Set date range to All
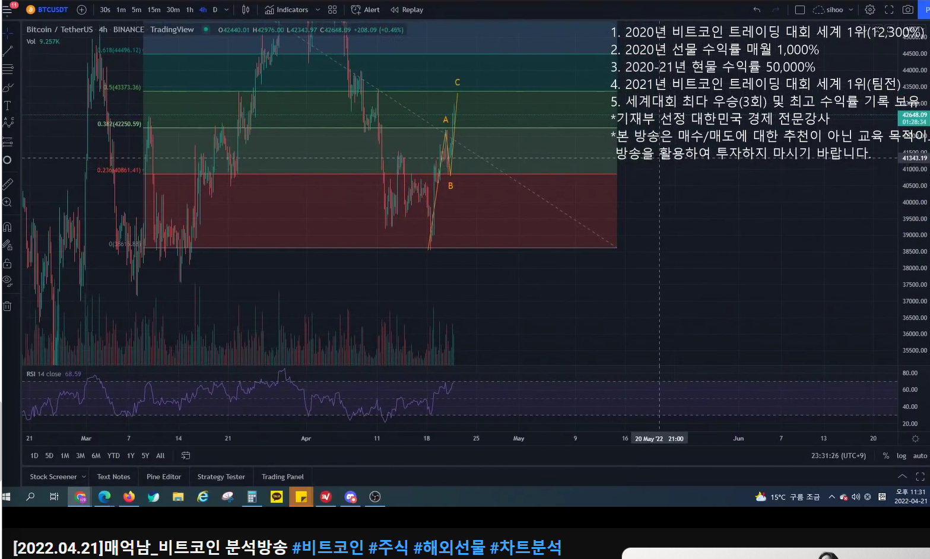This screenshot has height=559, width=930. point(160,456)
